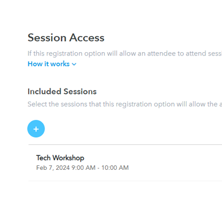222x222 pixels.
Task: Click the Included Sessions helper text
Action: click(125, 104)
